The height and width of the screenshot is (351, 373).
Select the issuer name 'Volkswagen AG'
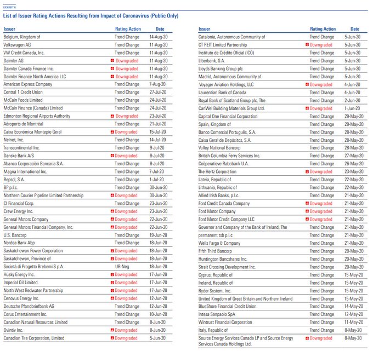(17, 45)
